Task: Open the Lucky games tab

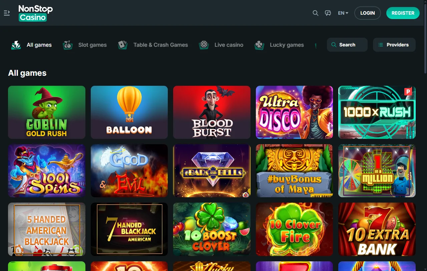Action: [279, 45]
